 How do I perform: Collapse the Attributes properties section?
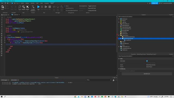click(x=119, y=69)
